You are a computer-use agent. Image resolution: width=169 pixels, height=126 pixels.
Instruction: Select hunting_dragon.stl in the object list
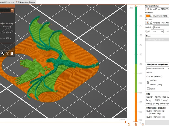pos(157,40)
